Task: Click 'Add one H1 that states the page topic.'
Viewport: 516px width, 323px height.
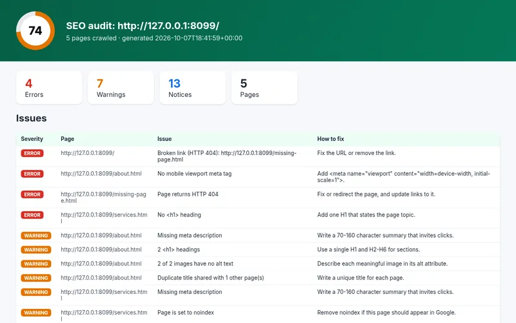Action: pos(366,215)
